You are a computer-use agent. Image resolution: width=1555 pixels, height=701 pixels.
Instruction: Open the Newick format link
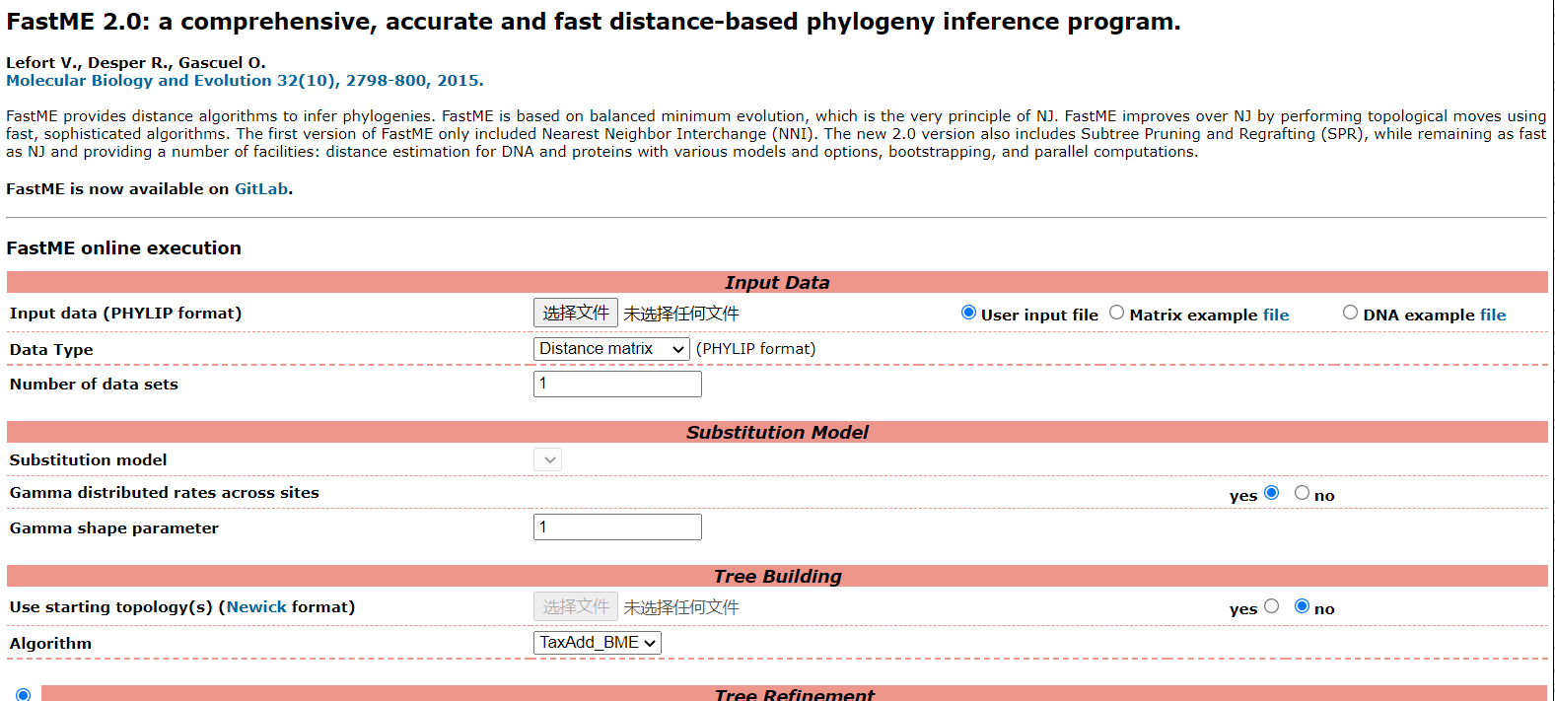coord(256,607)
